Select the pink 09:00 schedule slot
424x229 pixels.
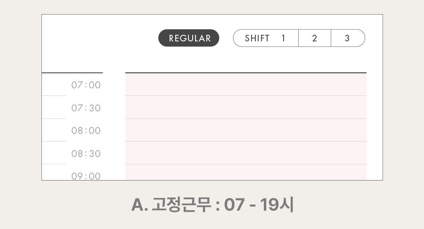pyautogui.click(x=245, y=172)
